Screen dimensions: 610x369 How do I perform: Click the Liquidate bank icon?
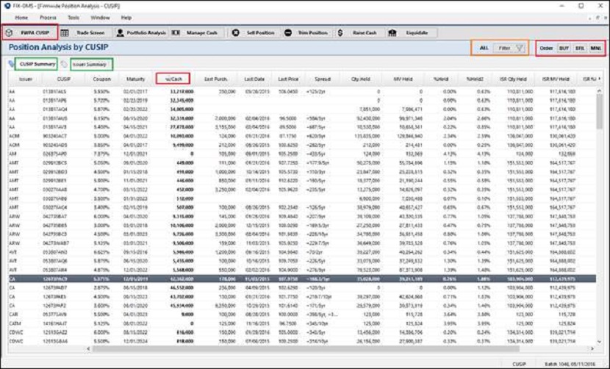pyautogui.click(x=392, y=33)
